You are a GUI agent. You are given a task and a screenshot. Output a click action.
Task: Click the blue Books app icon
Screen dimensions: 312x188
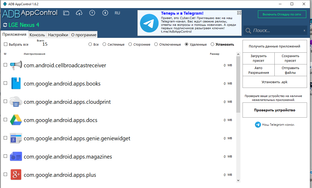16,83
